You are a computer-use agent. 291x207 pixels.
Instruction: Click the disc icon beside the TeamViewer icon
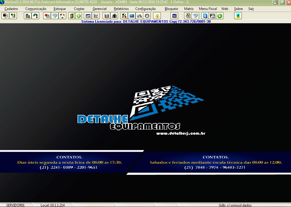(196, 16)
